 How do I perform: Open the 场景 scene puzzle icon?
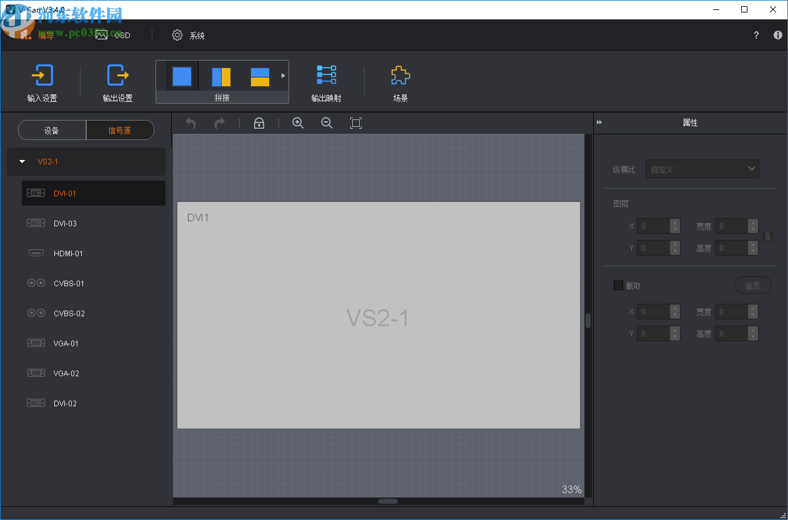point(400,76)
